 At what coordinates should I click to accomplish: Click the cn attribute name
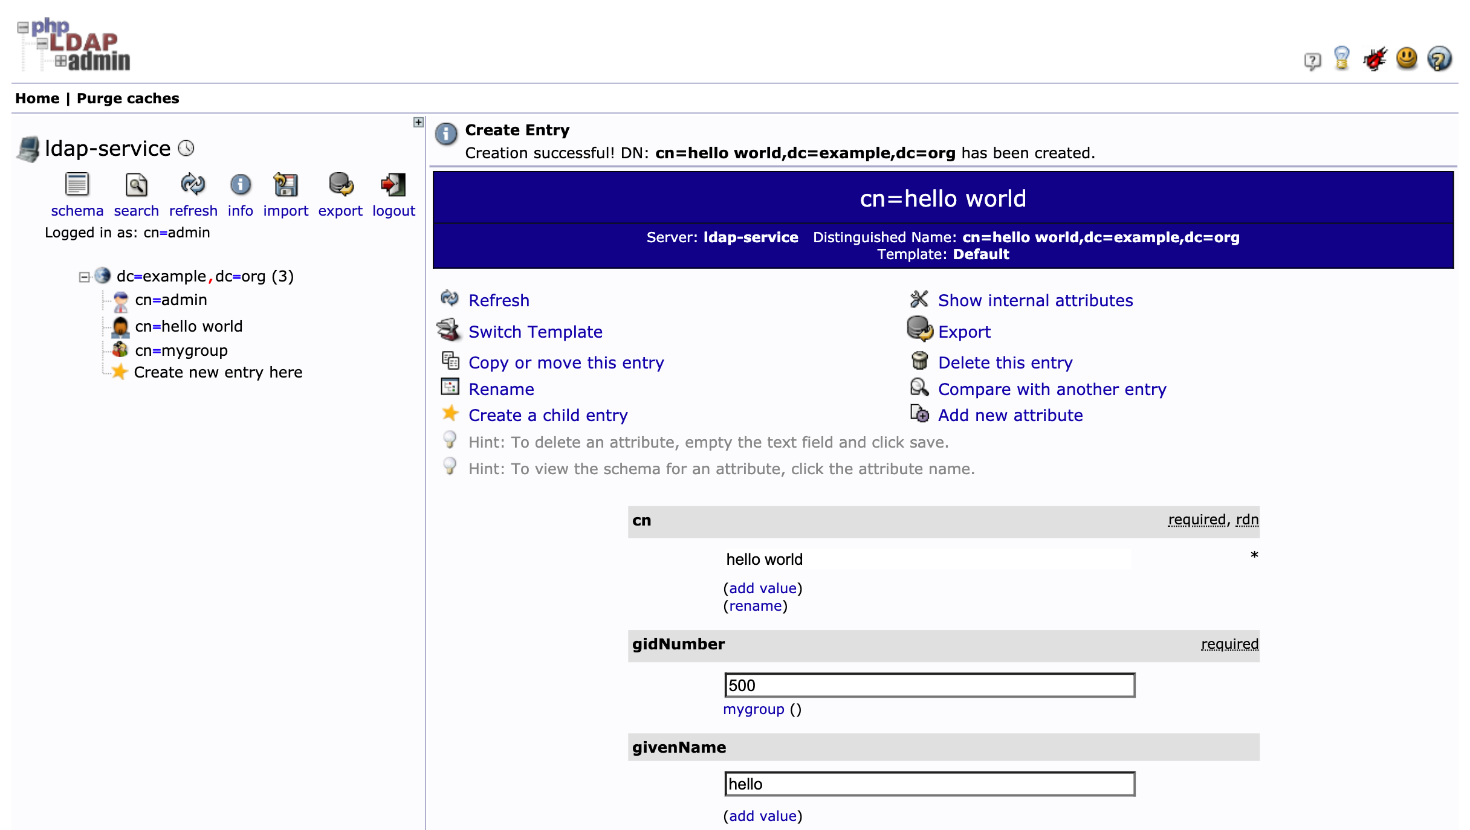point(641,521)
